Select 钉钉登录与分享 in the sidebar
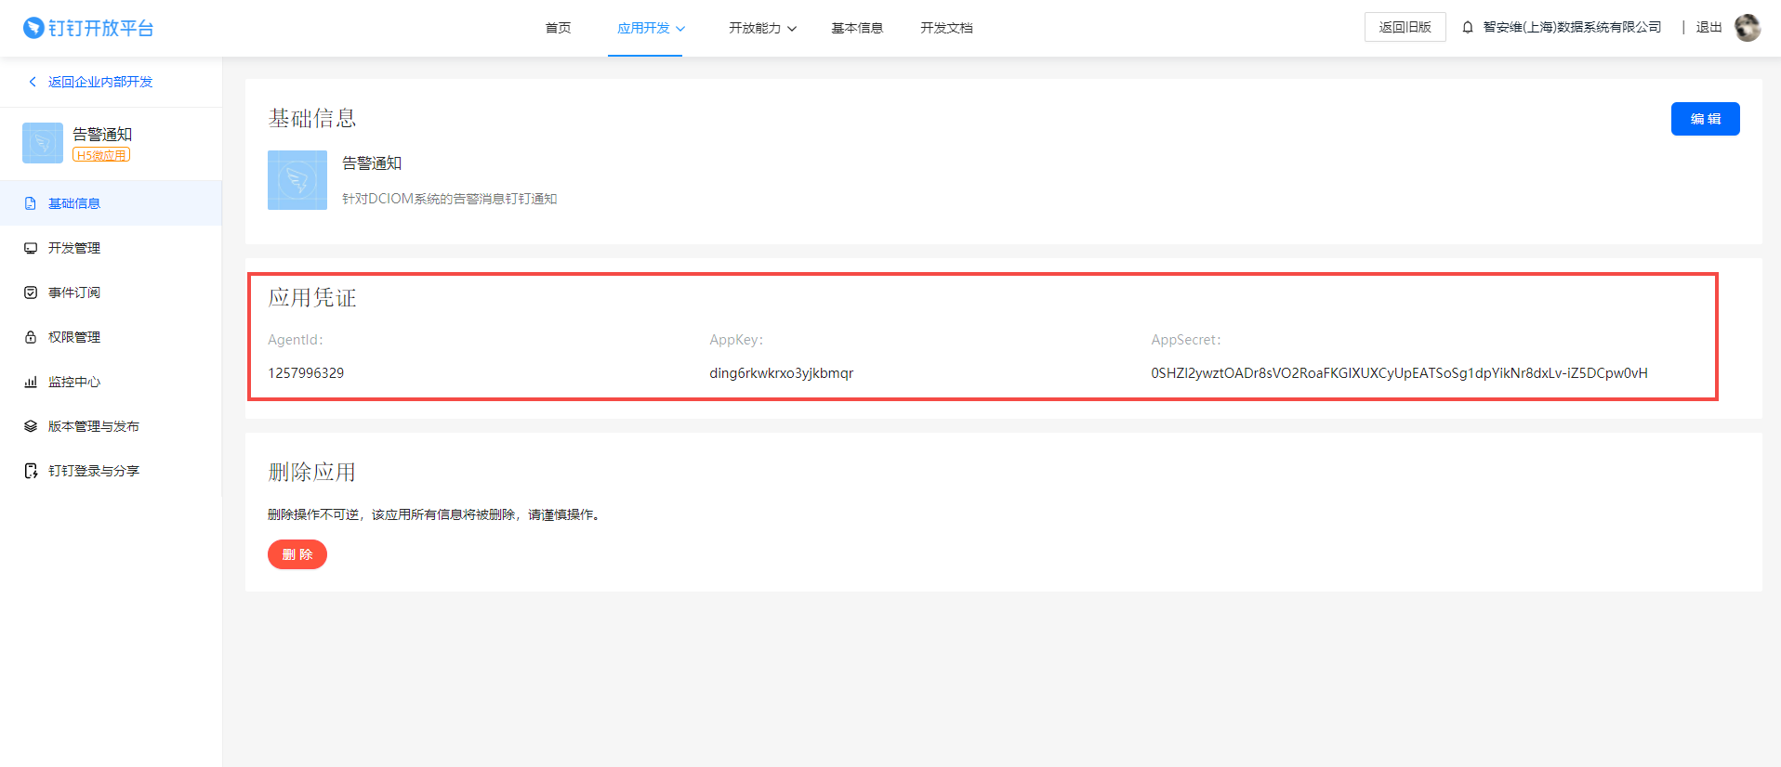 (x=111, y=471)
